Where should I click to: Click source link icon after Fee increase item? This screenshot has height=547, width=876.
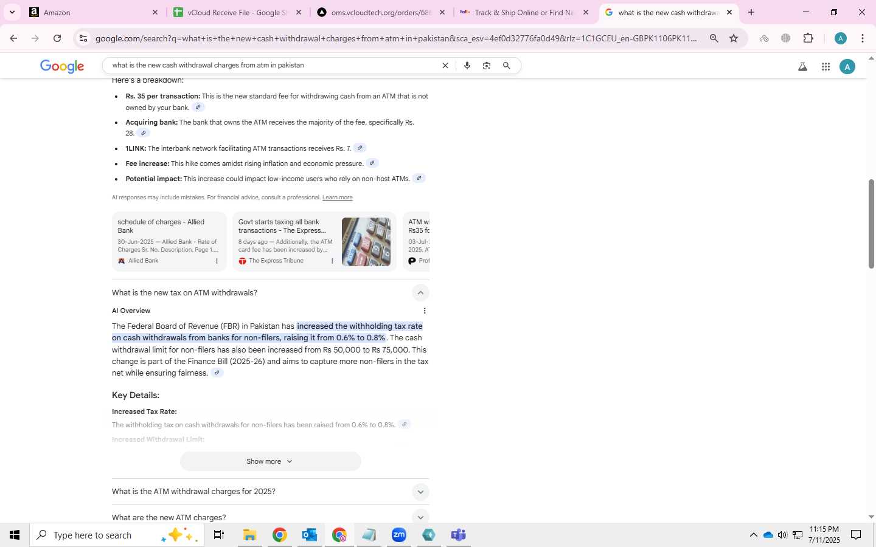click(372, 163)
